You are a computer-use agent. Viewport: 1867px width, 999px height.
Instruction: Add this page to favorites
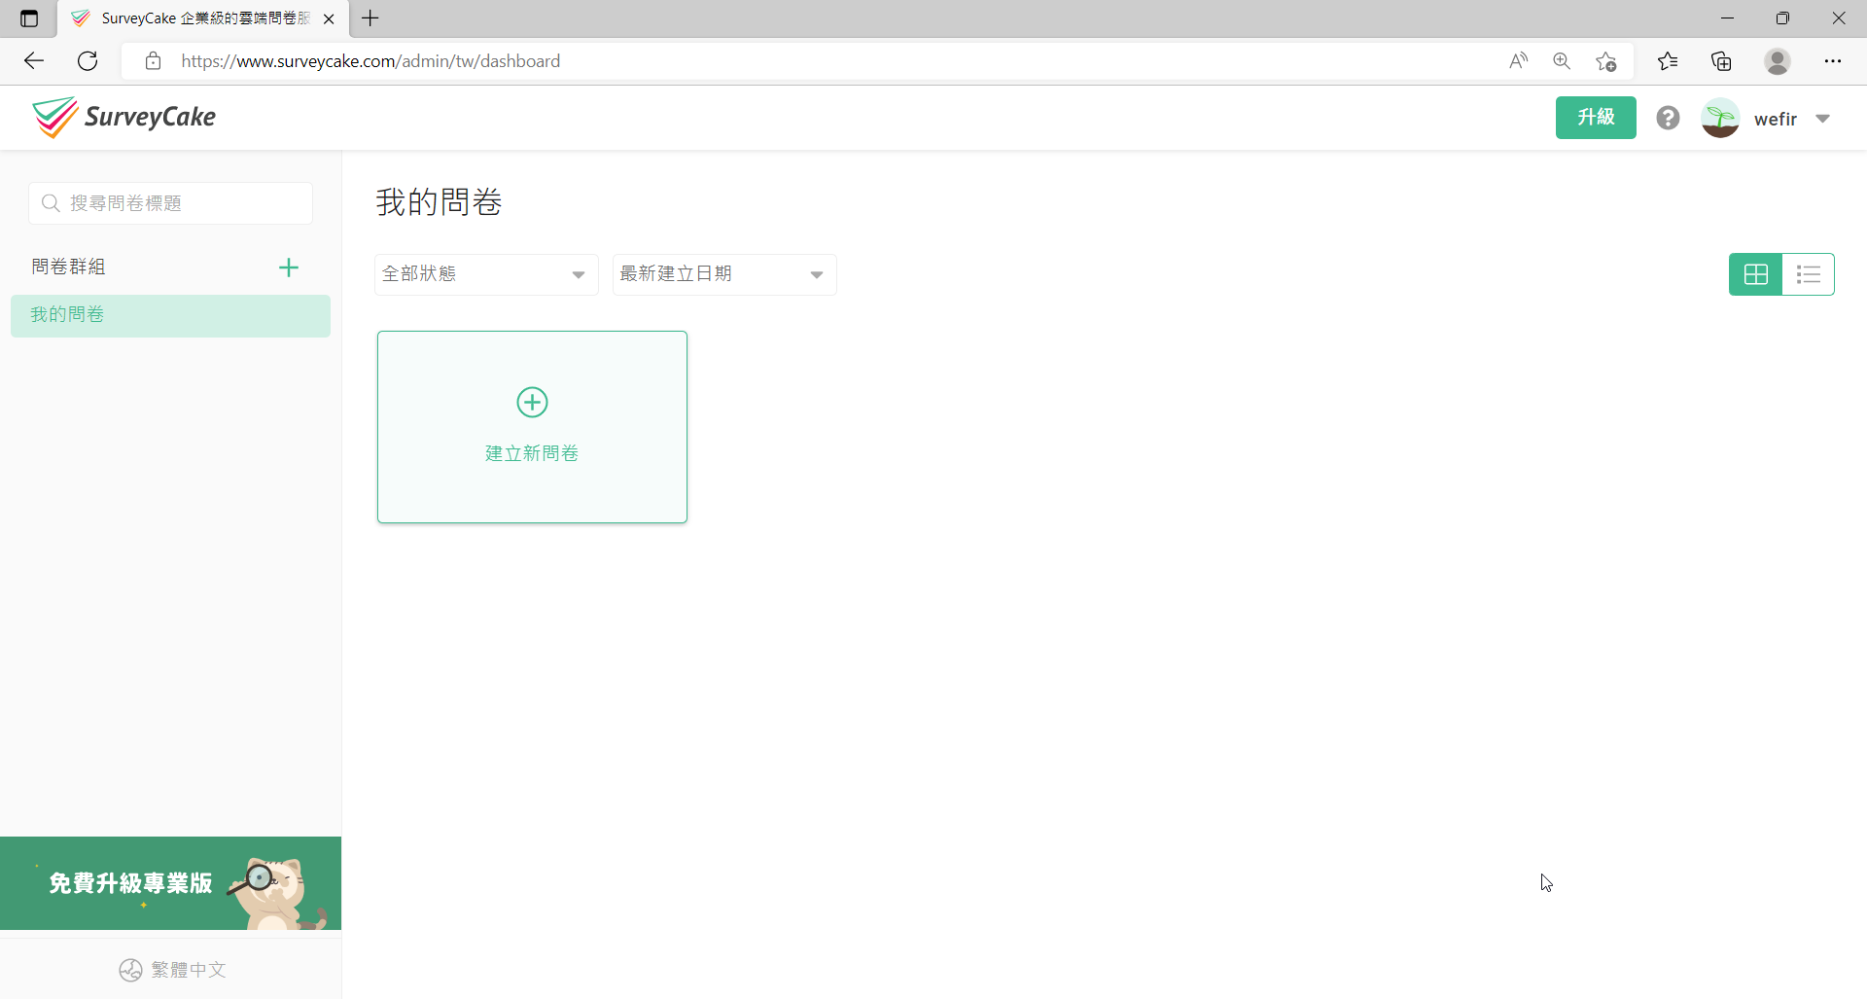(x=1606, y=61)
